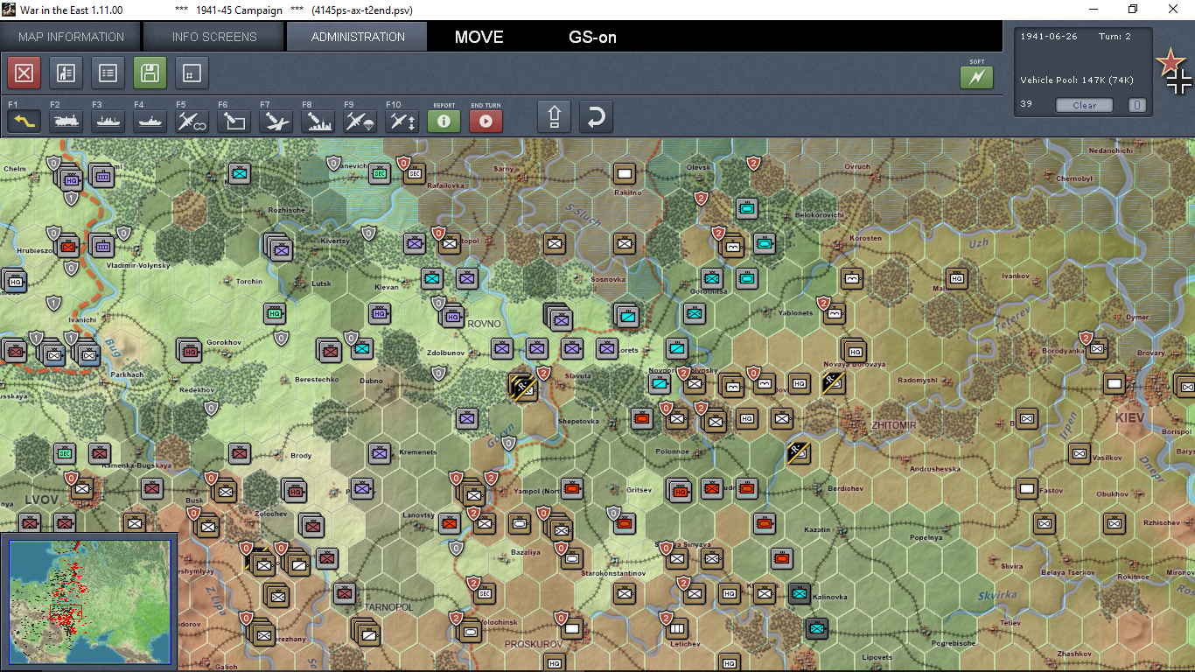1195x672 pixels.
Task: Select F1 move mode arrow icon
Action: (24, 122)
